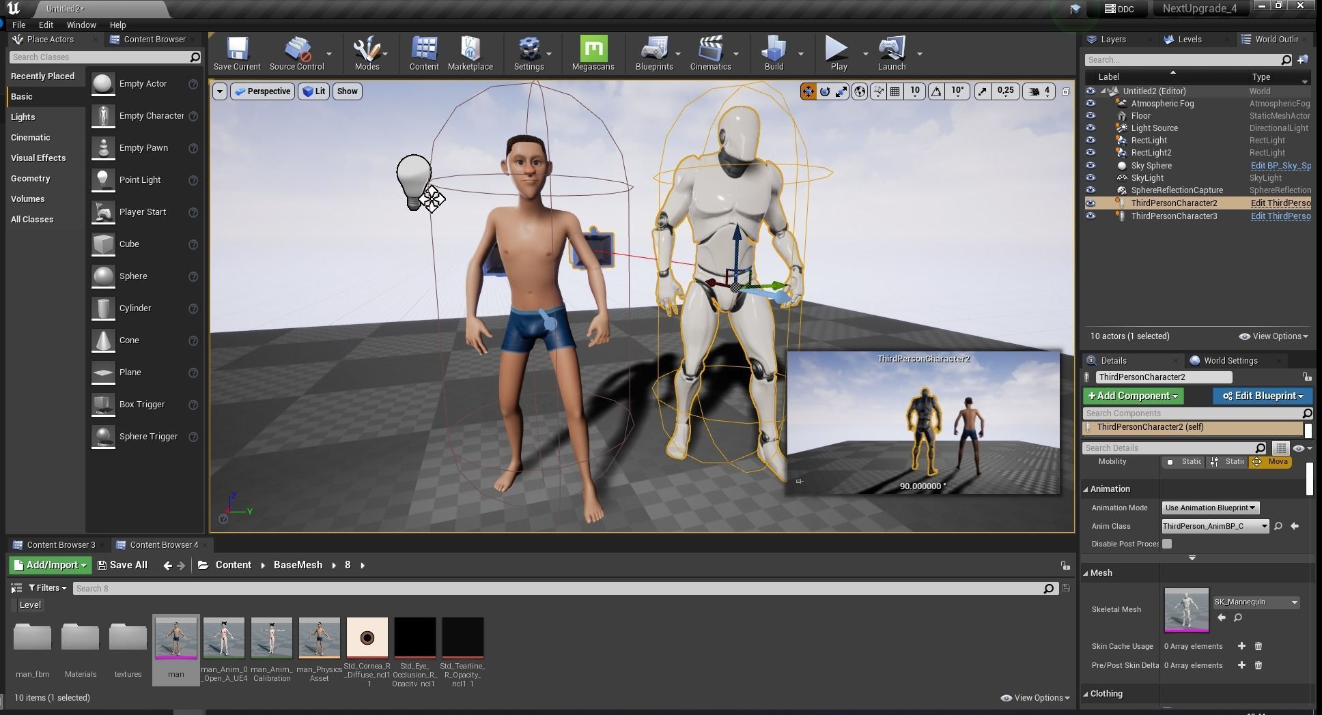Select Point Light actor icon
Viewport: 1322px width, 715px height.
pyautogui.click(x=103, y=180)
